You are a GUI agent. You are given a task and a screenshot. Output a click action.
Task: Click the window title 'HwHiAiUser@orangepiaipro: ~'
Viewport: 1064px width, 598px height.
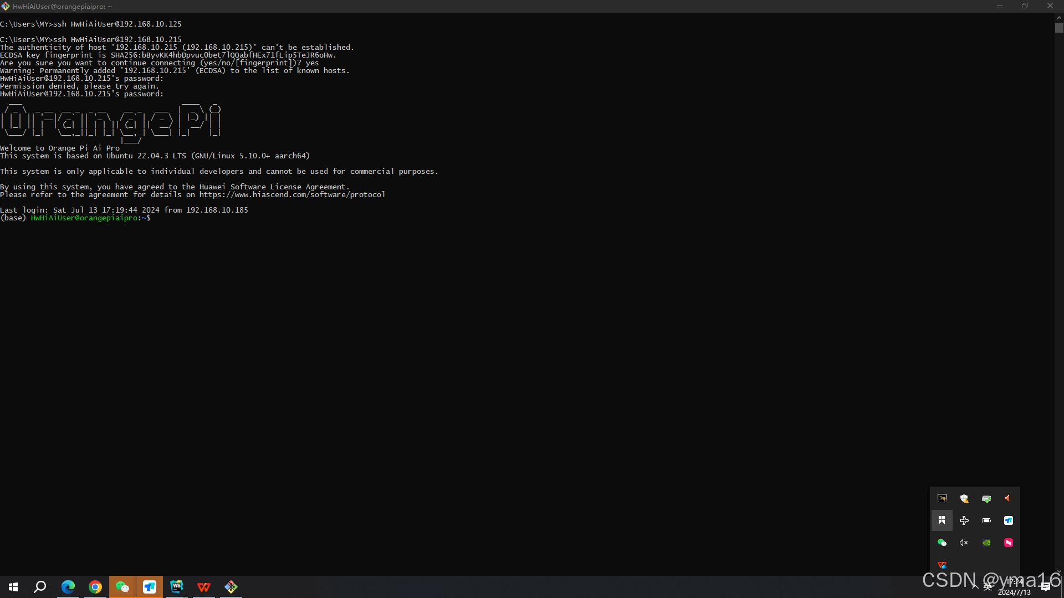point(63,7)
